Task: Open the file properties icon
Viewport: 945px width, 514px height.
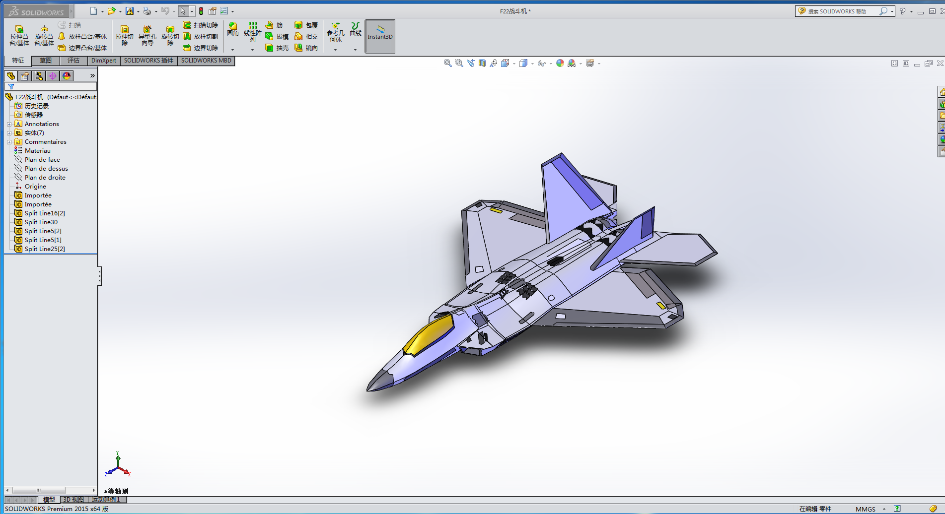Action: (x=213, y=11)
